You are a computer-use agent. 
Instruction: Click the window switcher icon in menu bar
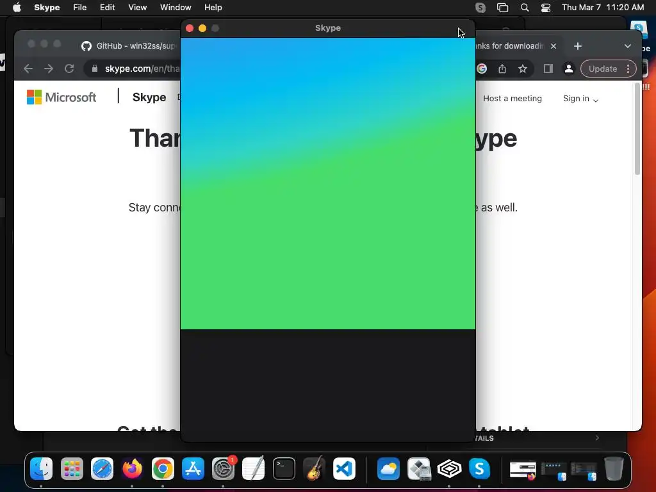click(x=502, y=8)
